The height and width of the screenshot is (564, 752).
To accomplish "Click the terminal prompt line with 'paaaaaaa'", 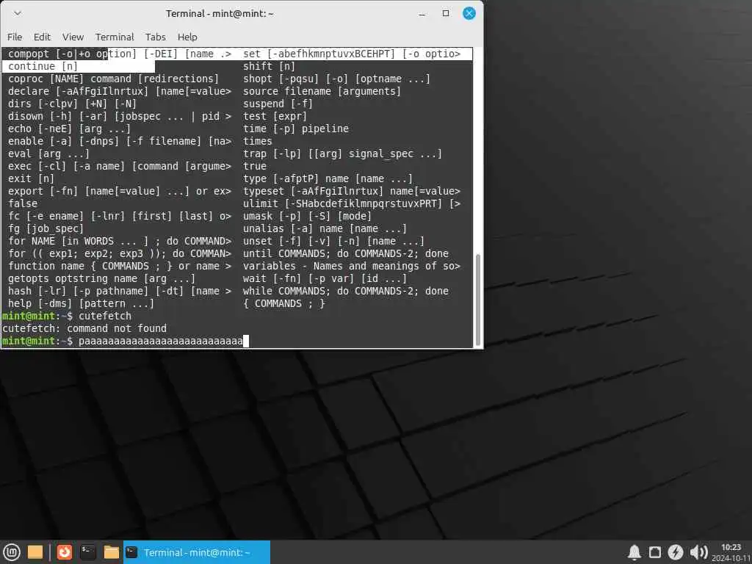I will [126, 341].
